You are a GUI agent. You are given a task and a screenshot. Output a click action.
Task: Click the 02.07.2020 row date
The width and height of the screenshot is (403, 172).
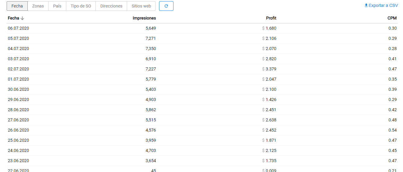click(18, 69)
